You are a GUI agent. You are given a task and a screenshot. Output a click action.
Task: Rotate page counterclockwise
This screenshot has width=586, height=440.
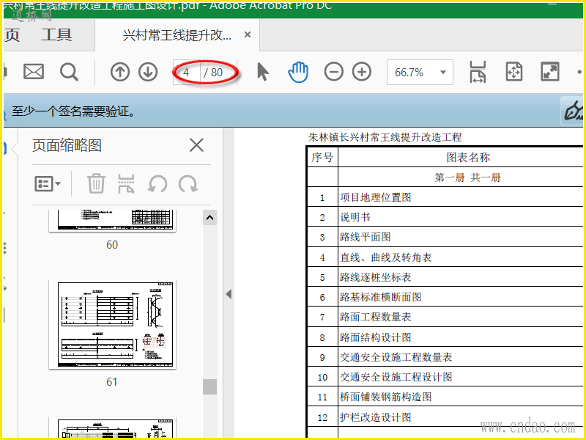157,184
